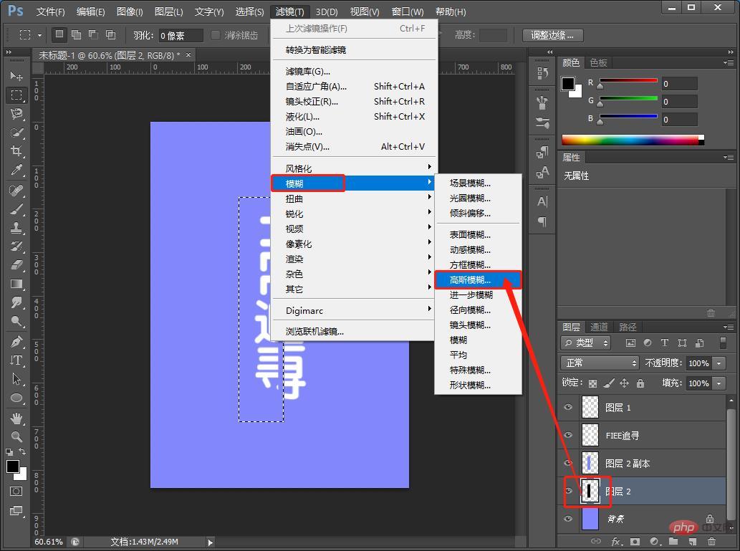Select the Lasso tool
The width and height of the screenshot is (740, 551).
pos(16,114)
